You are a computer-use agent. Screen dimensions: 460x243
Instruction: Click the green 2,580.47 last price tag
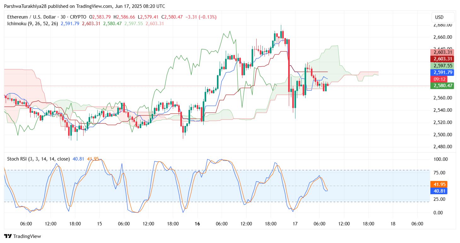442,86
